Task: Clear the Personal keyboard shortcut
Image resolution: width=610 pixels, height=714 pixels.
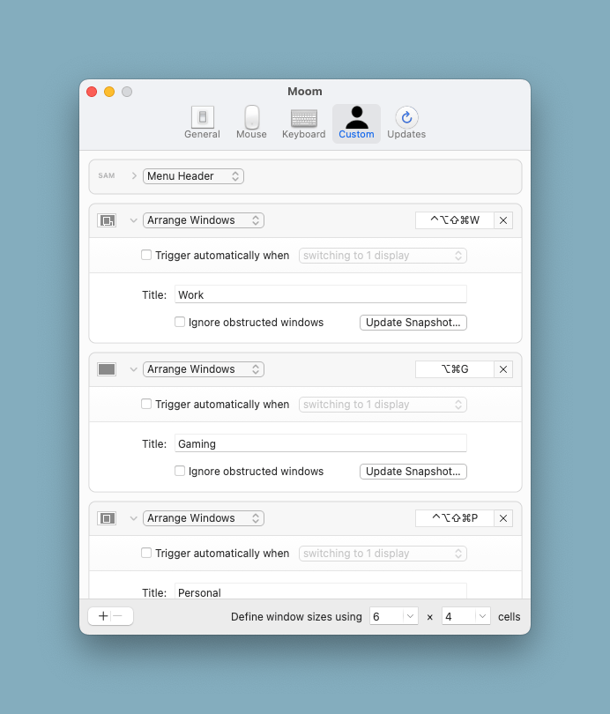Action: 503,518
